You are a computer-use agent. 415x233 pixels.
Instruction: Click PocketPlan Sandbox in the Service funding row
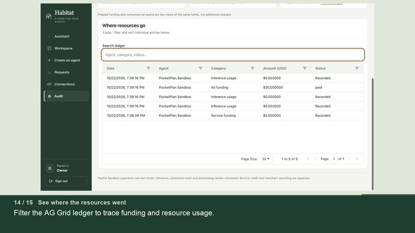(x=175, y=116)
